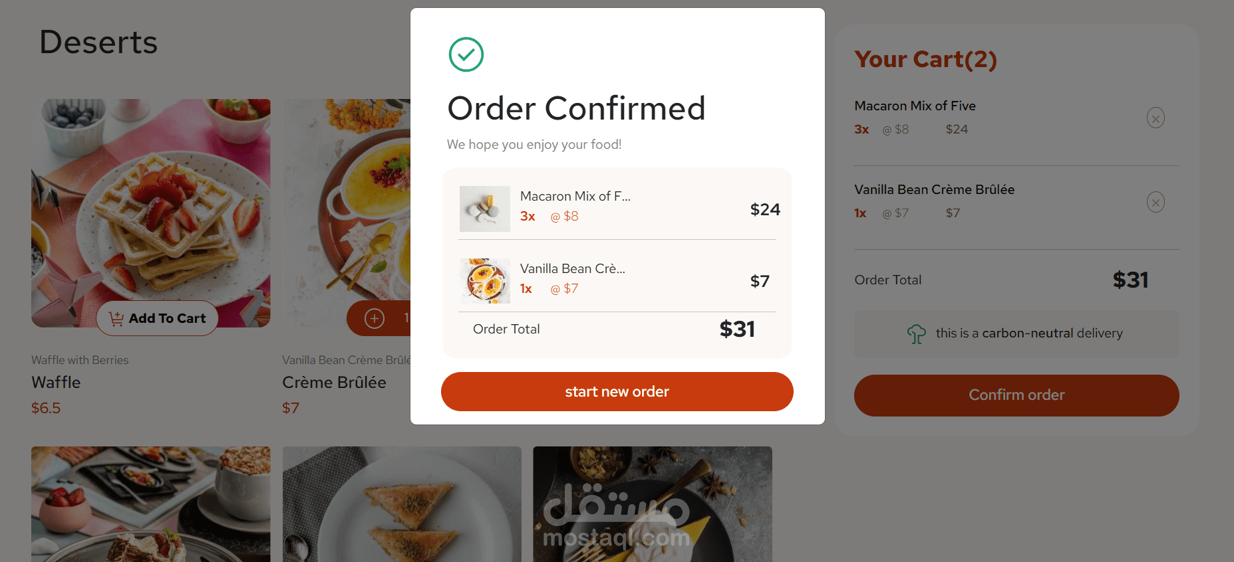1234x562 pixels.
Task: Click the green order confirmed checkmark icon
Action: click(466, 54)
